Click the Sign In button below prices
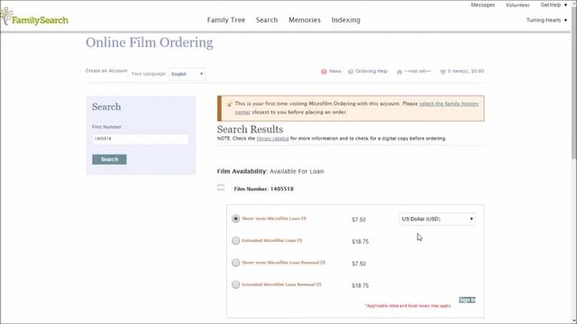 point(467,300)
